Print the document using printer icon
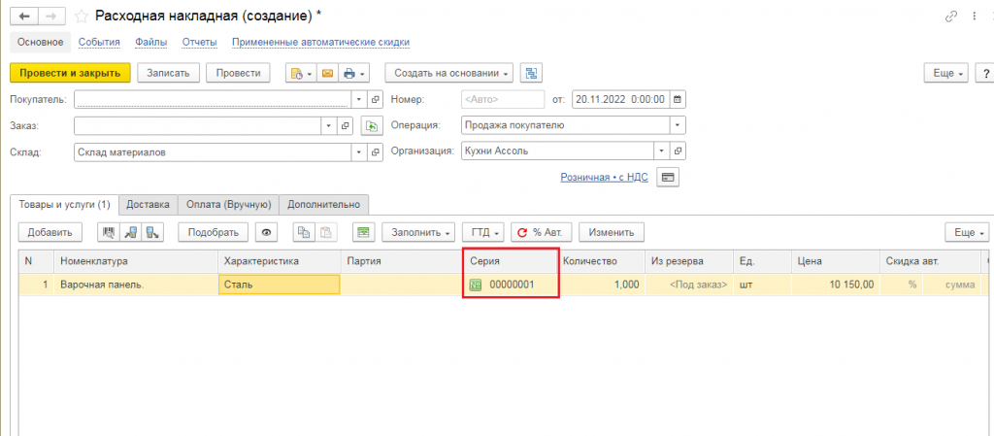 [x=353, y=73]
